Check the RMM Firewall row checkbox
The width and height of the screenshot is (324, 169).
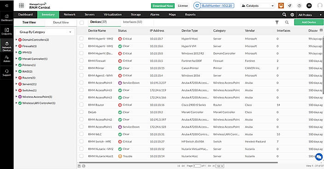pos(81,61)
